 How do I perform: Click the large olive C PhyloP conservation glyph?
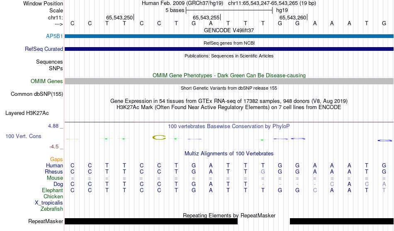pyautogui.click(x=159, y=137)
